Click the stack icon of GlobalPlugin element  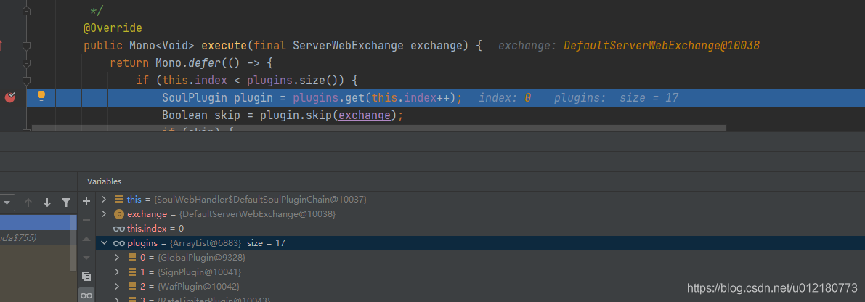(x=132, y=258)
